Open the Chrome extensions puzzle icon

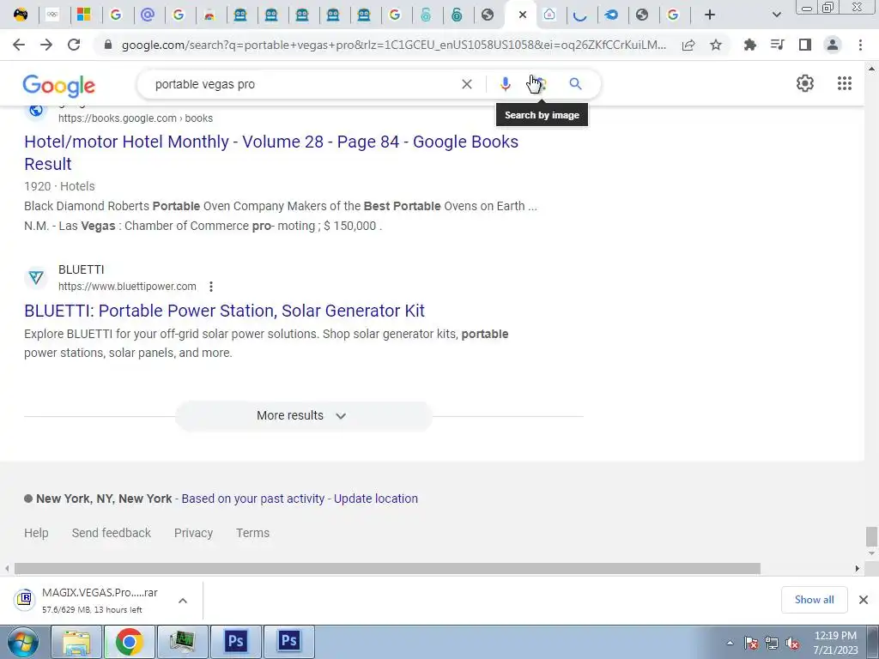pyautogui.click(x=749, y=45)
